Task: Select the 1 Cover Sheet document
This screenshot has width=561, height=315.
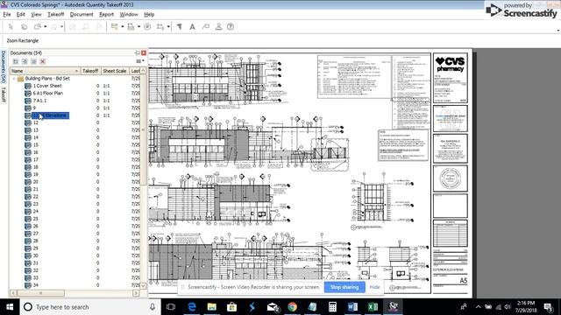Action: point(47,86)
